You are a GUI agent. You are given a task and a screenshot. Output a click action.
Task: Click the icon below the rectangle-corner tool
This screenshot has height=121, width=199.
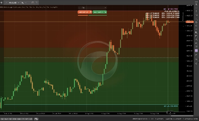196,40
